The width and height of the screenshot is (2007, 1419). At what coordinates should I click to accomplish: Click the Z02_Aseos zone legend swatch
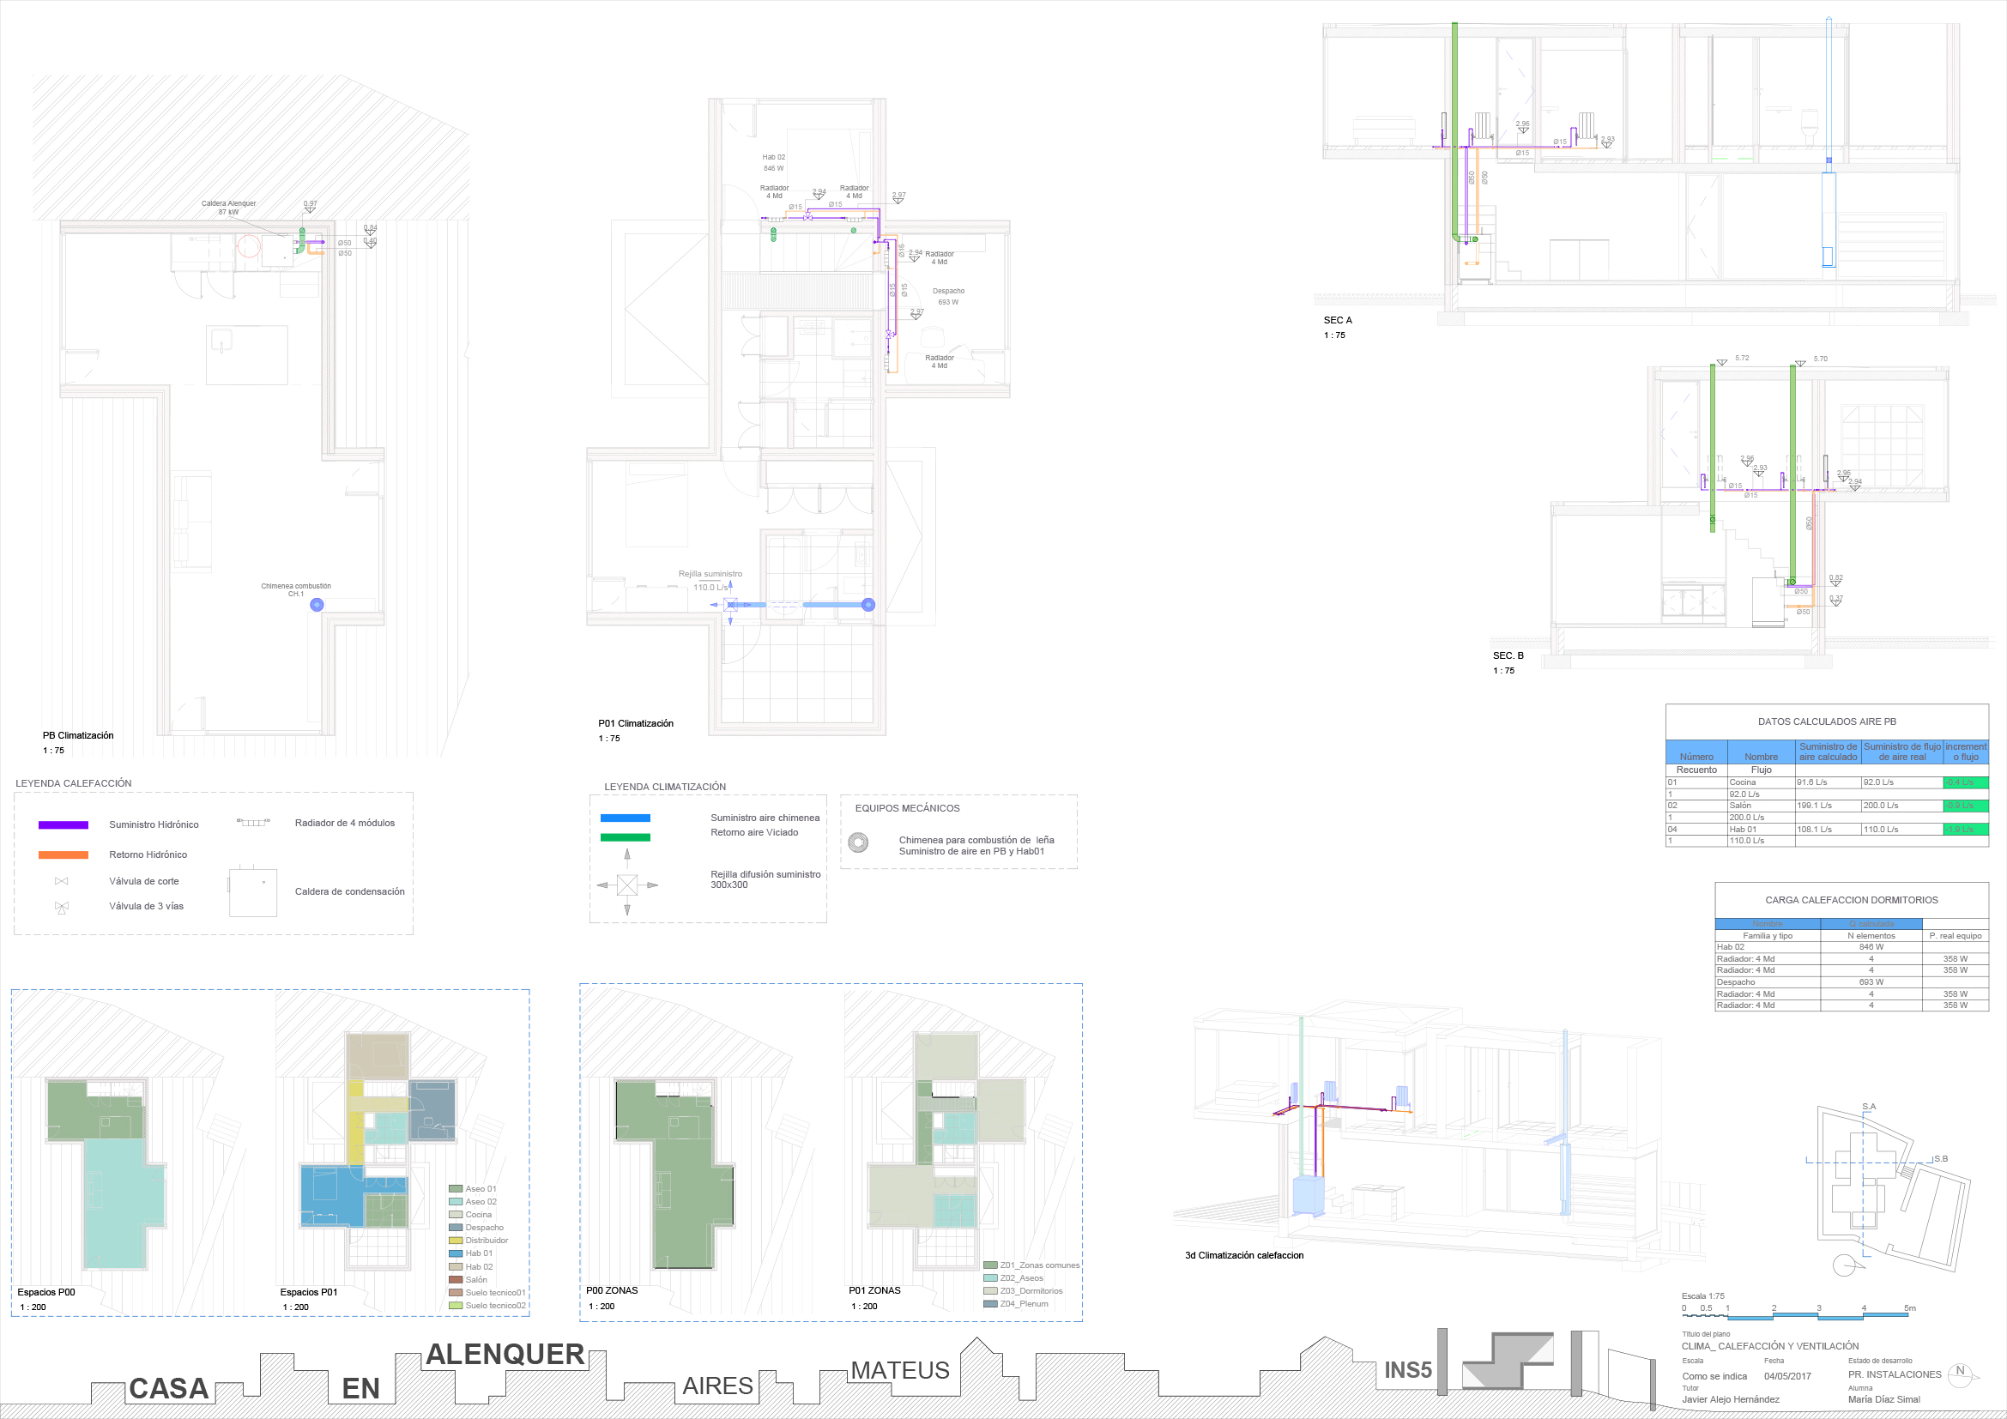coord(990,1277)
